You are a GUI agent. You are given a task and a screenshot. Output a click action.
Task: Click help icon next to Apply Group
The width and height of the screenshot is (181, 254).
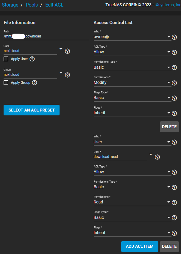[x=35, y=83]
